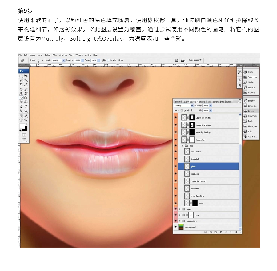
Task: Select the Crop tool
Action: click(x=21, y=84)
